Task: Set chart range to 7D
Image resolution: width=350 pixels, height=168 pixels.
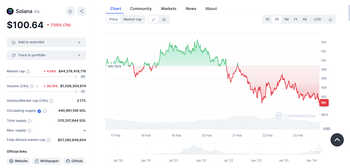Action: (277, 19)
